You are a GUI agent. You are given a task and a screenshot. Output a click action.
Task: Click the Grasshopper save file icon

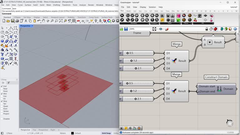click(x=126, y=29)
